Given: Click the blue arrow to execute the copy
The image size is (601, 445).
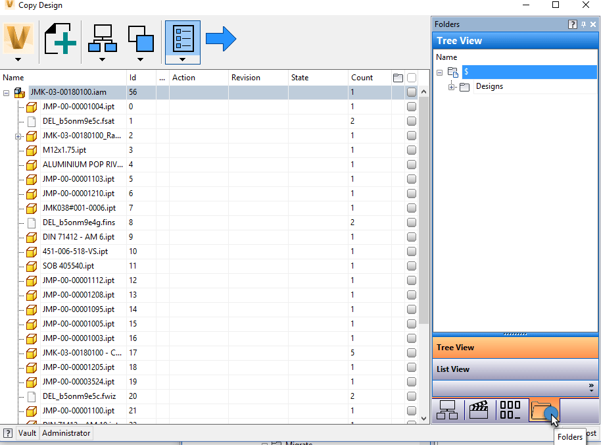Looking at the screenshot, I should 220,39.
